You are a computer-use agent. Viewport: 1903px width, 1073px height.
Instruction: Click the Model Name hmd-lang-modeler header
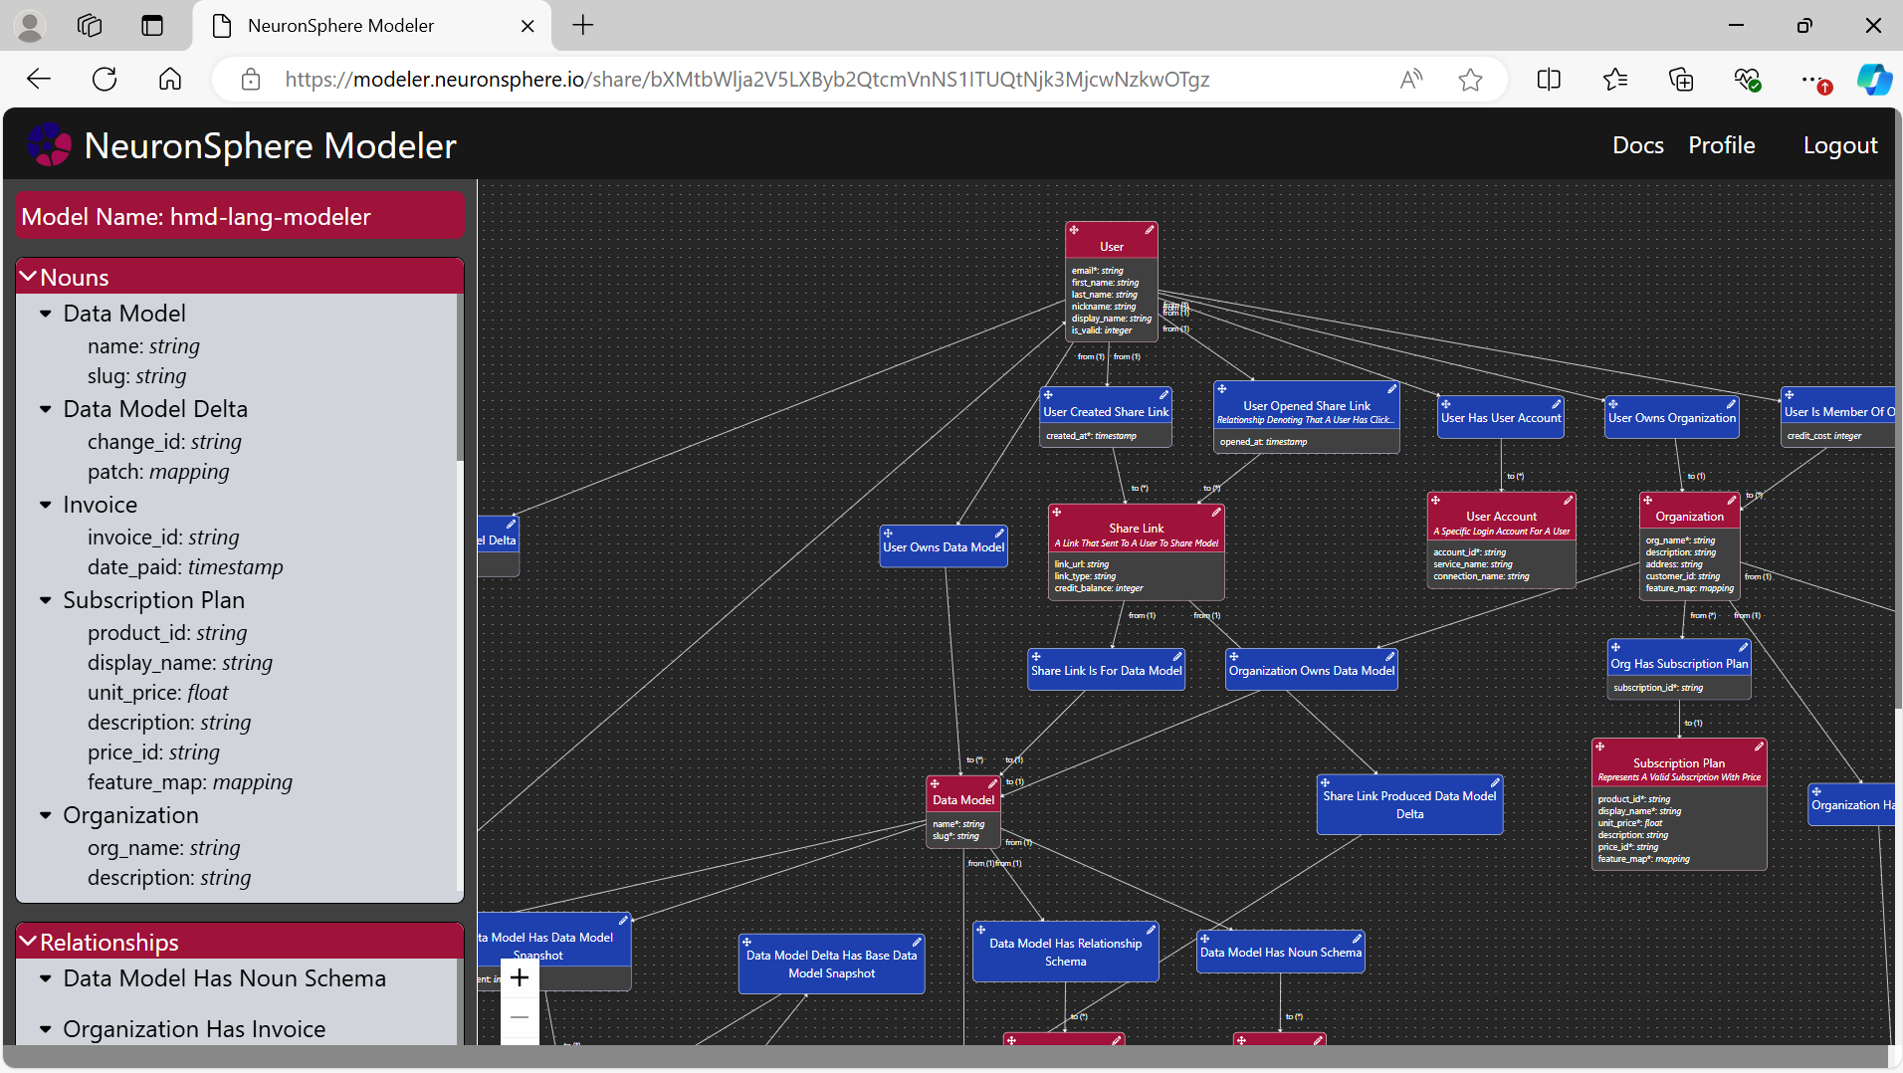click(x=240, y=216)
